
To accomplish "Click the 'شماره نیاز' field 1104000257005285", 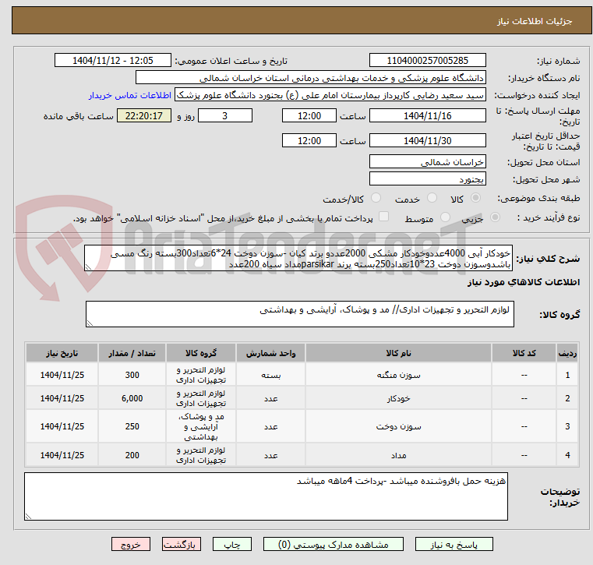I will 427,61.
